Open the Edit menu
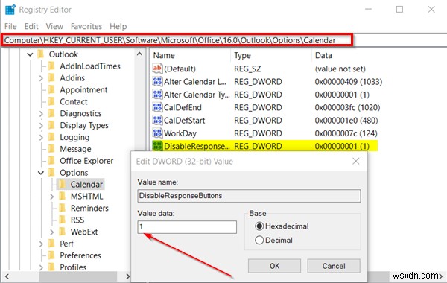Viewport: 447px width, 283px height. pyautogui.click(x=31, y=26)
